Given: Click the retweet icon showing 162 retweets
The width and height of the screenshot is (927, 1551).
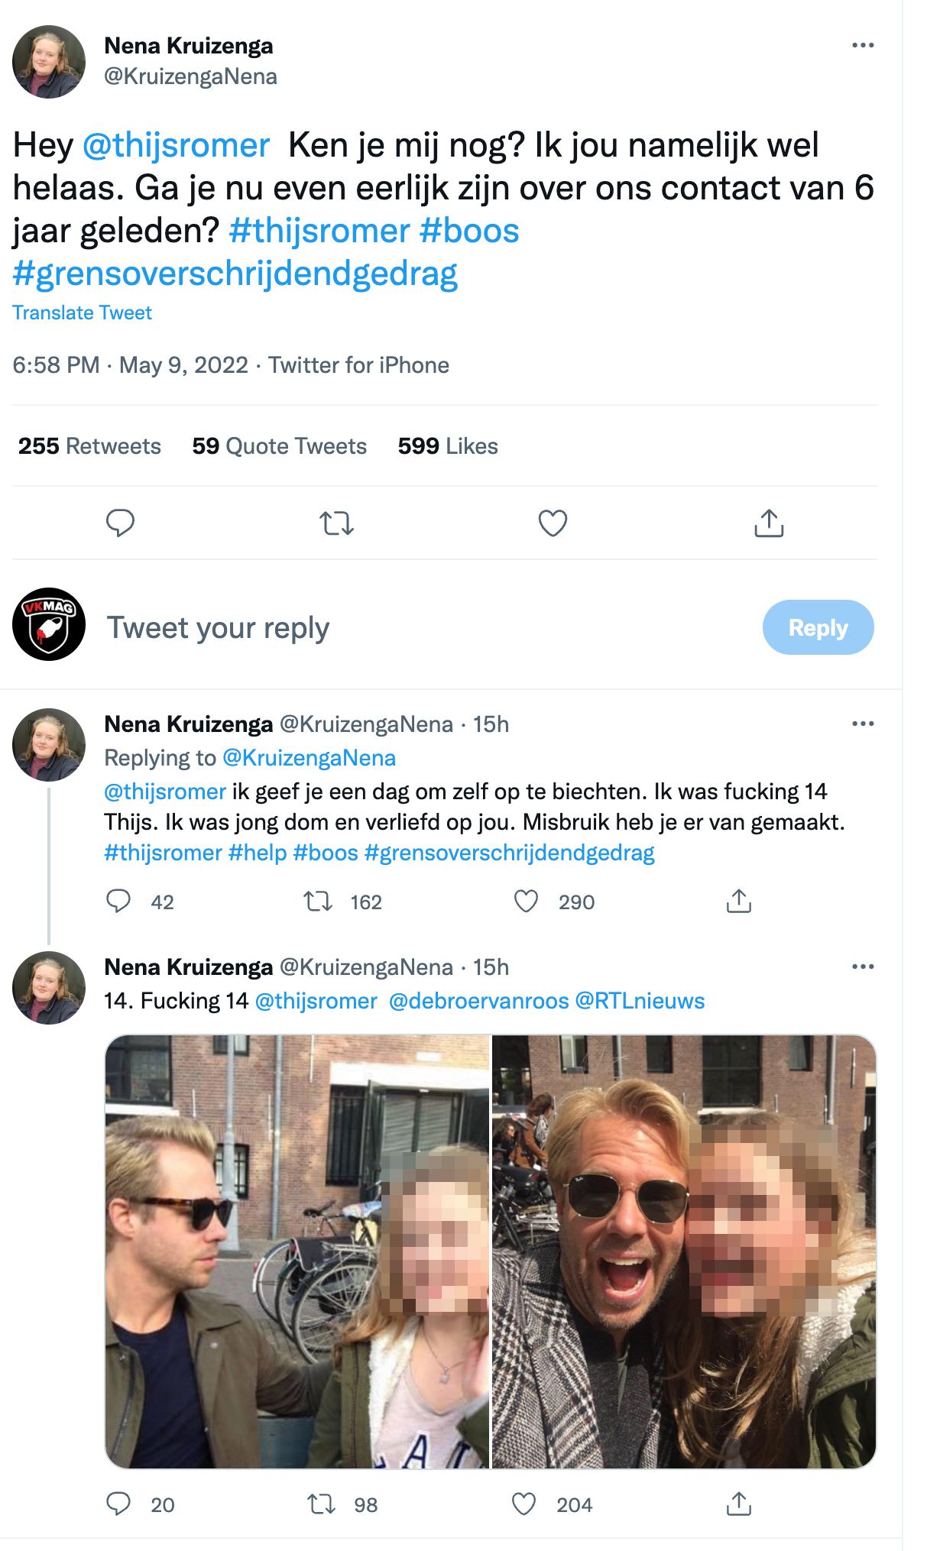Looking at the screenshot, I should pos(318,902).
